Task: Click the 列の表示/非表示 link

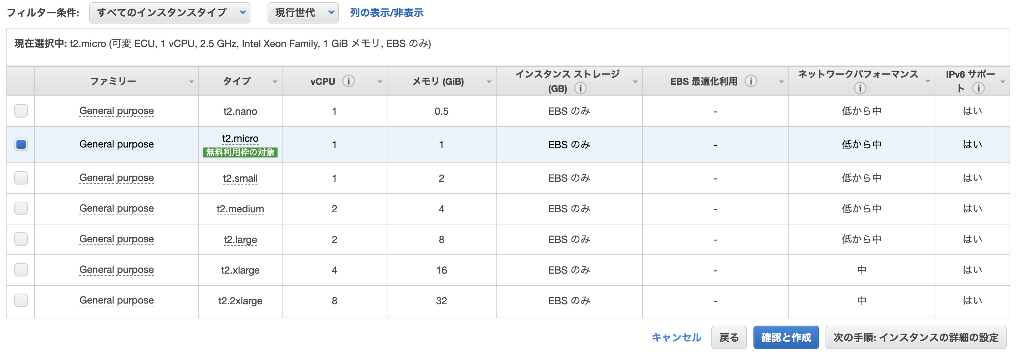Action: (x=386, y=13)
